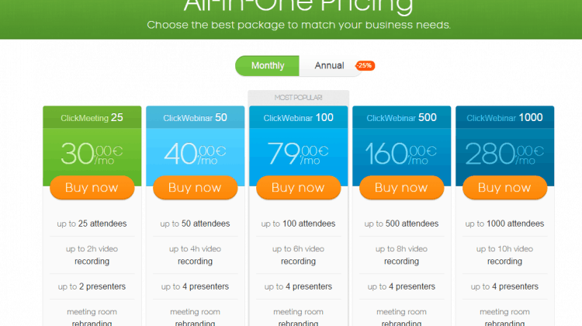The height and width of the screenshot is (326, 582).
Task: Click the 280,00€ per month price
Action: [x=505, y=154]
